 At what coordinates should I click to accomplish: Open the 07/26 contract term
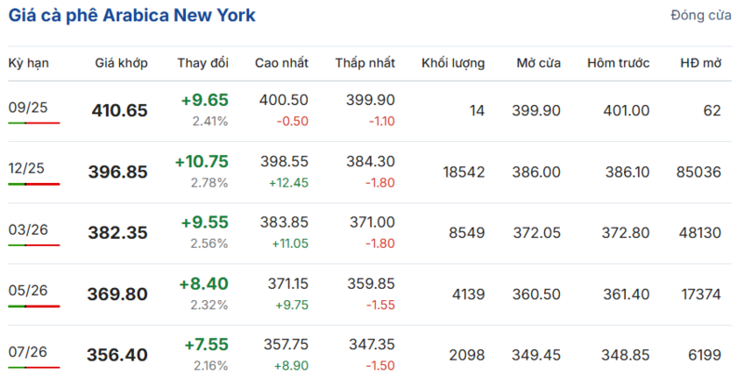click(x=28, y=352)
